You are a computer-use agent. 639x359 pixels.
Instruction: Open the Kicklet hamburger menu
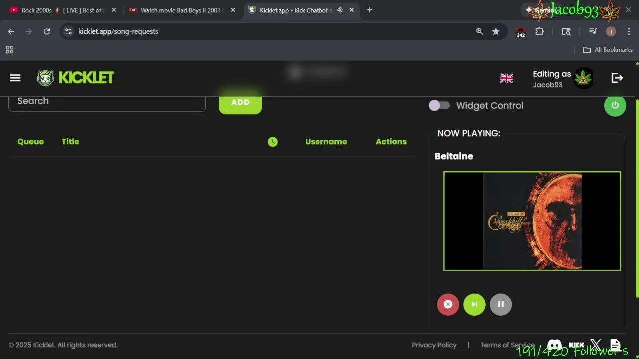coord(15,78)
